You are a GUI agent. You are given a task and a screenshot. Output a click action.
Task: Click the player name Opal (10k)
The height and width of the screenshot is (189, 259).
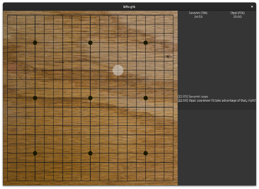(238, 13)
